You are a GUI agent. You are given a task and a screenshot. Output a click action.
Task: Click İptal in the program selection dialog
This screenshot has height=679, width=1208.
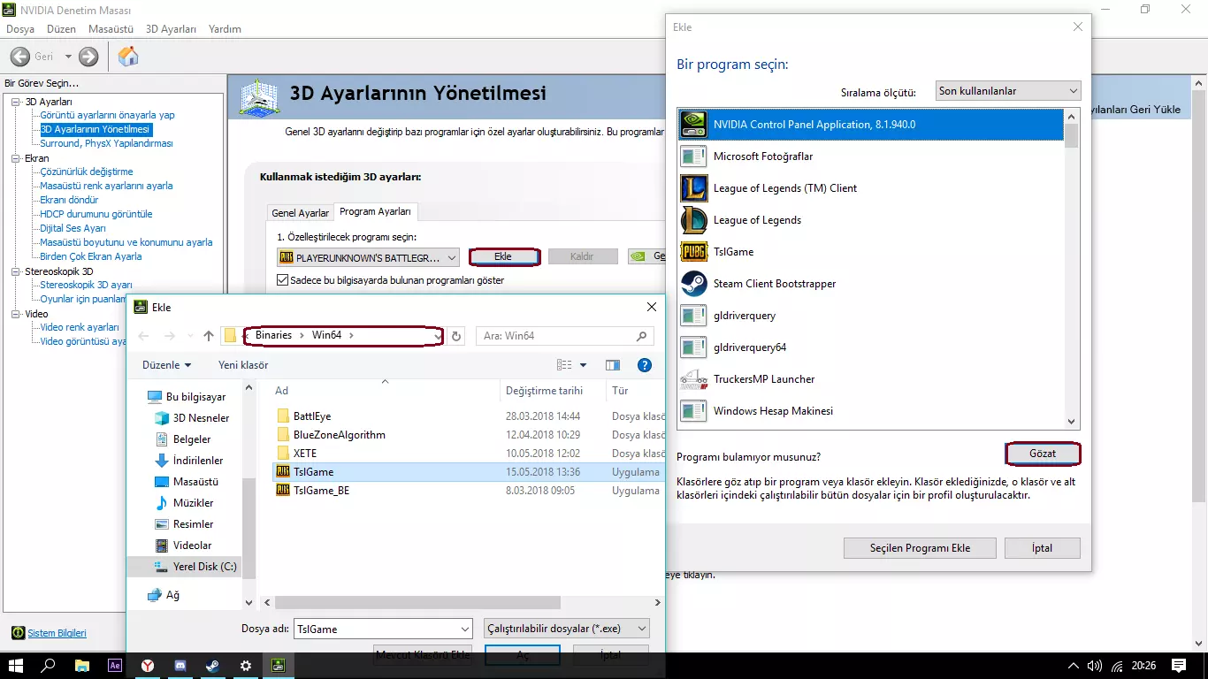pos(1043,548)
